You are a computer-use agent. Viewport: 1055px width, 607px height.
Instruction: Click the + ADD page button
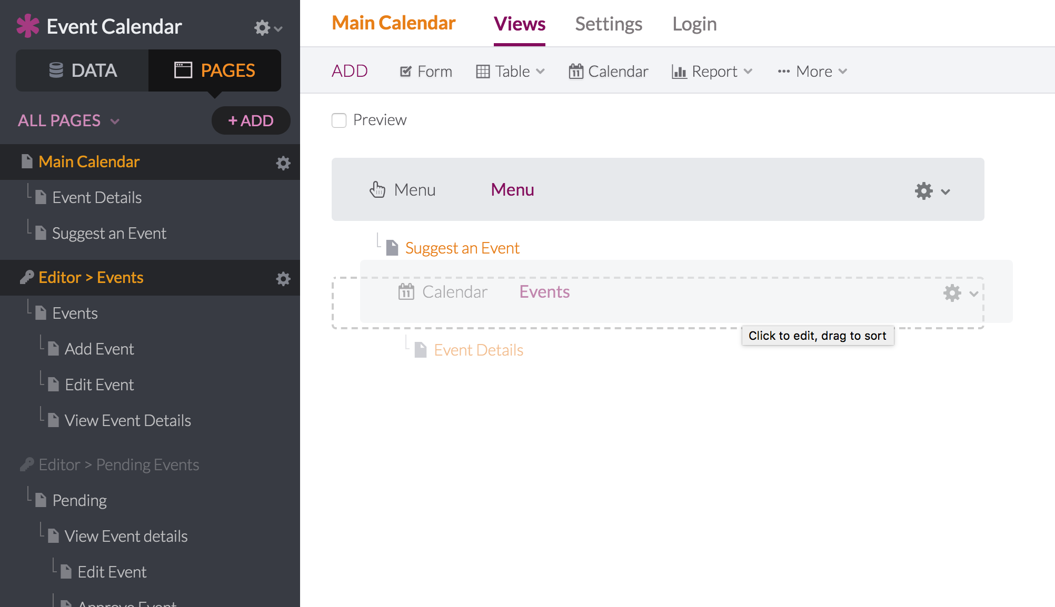click(251, 120)
